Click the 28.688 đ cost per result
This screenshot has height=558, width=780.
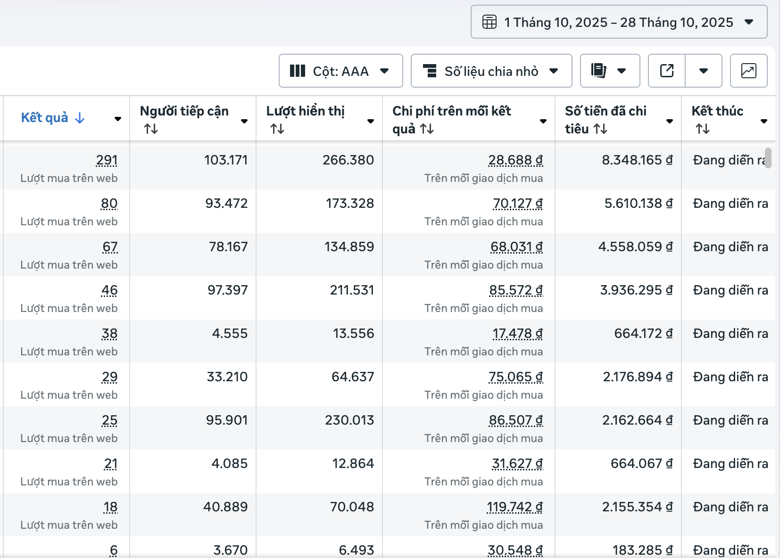tap(515, 160)
